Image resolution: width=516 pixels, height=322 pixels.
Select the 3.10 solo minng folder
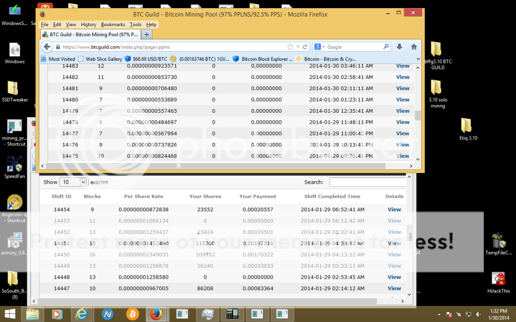[438, 94]
